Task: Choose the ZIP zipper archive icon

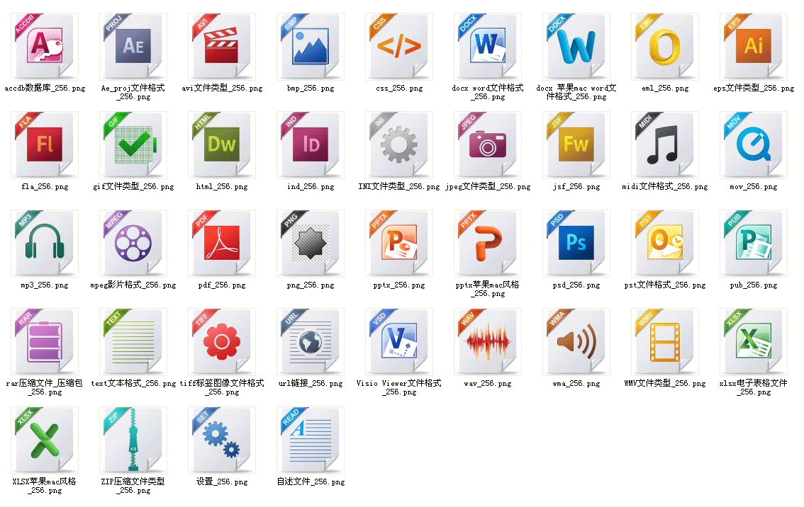Action: coord(133,440)
